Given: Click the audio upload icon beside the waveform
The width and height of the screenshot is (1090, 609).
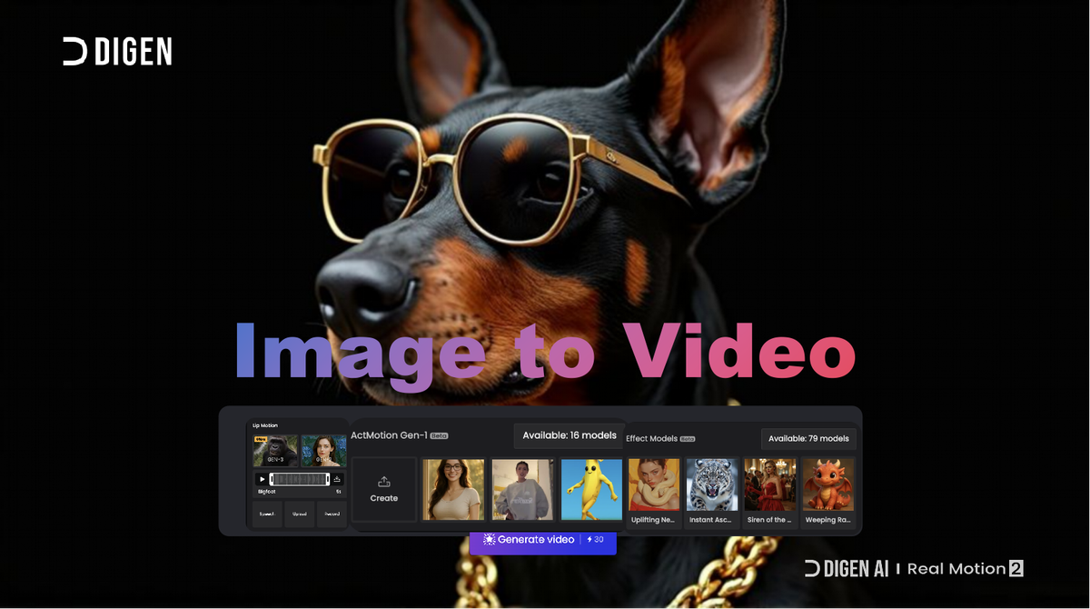Looking at the screenshot, I should click(x=337, y=479).
